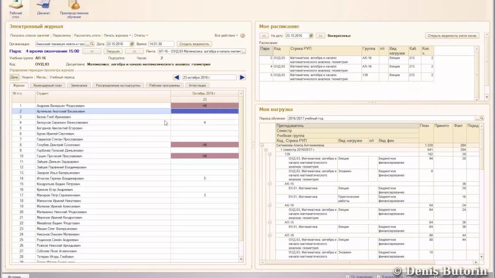Collapse group АП-15 in the workload tree
The image size is (495, 278).
click(270, 222)
